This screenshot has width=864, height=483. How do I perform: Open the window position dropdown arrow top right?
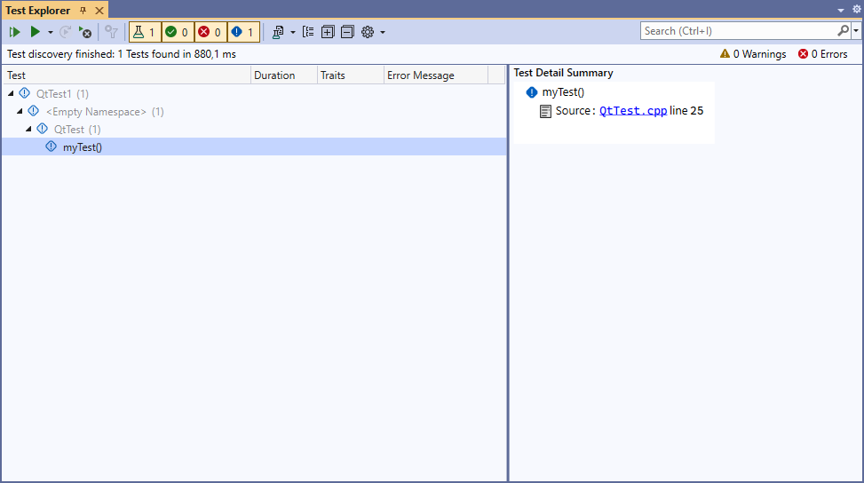tap(841, 11)
